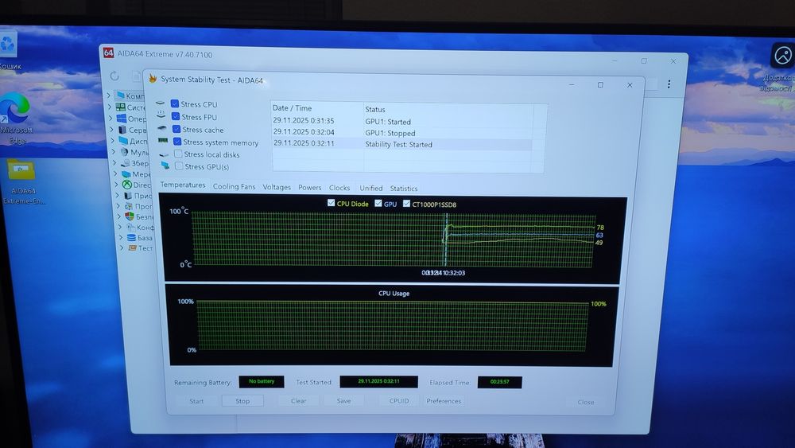The width and height of the screenshot is (795, 448).
Task: Uncheck Stress CPU checkbox
Action: pos(175,103)
